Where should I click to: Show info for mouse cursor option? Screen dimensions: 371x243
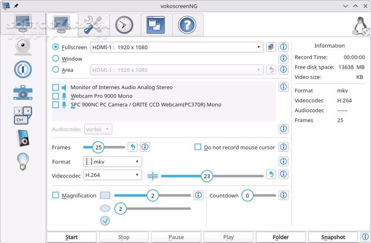click(x=284, y=147)
